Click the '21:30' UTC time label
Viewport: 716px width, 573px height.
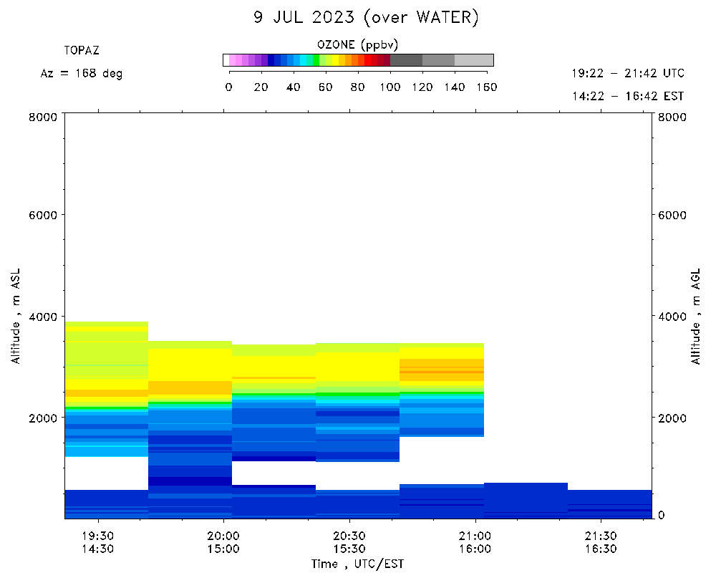601,536
